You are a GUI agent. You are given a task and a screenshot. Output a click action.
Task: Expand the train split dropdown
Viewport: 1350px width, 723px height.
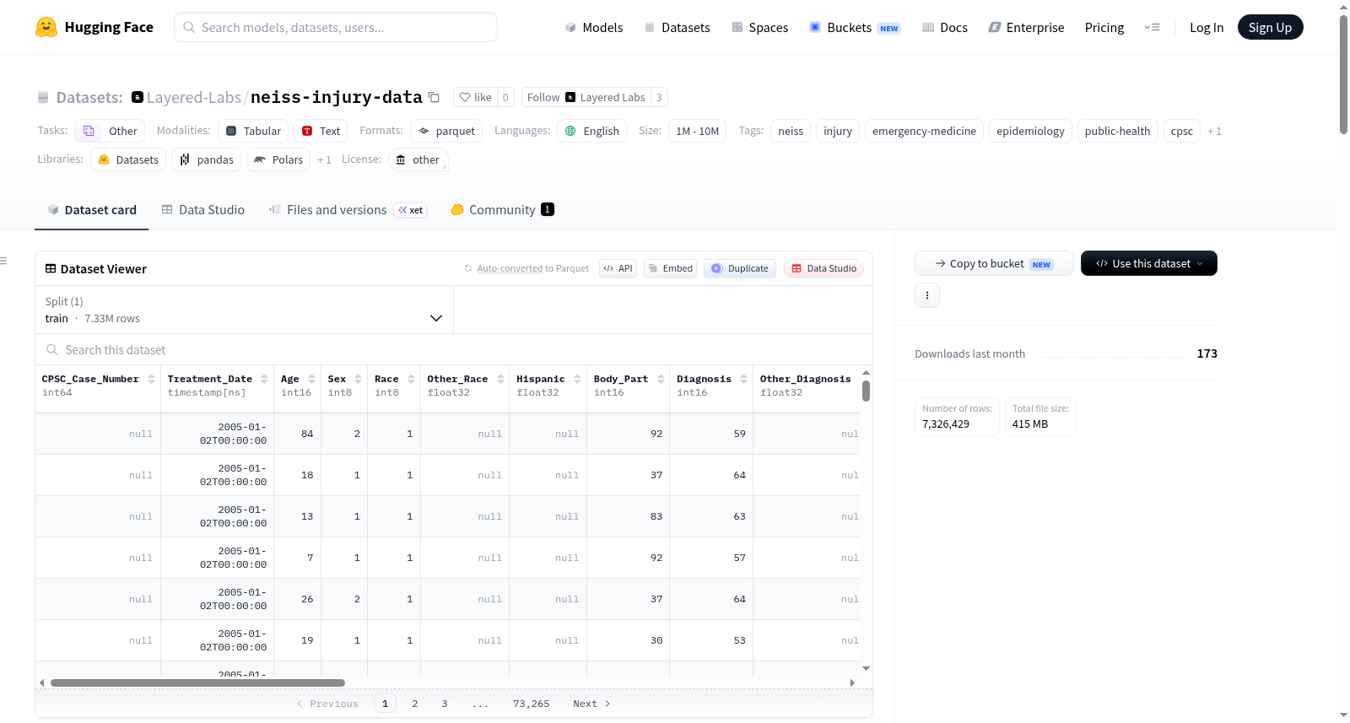245,310
